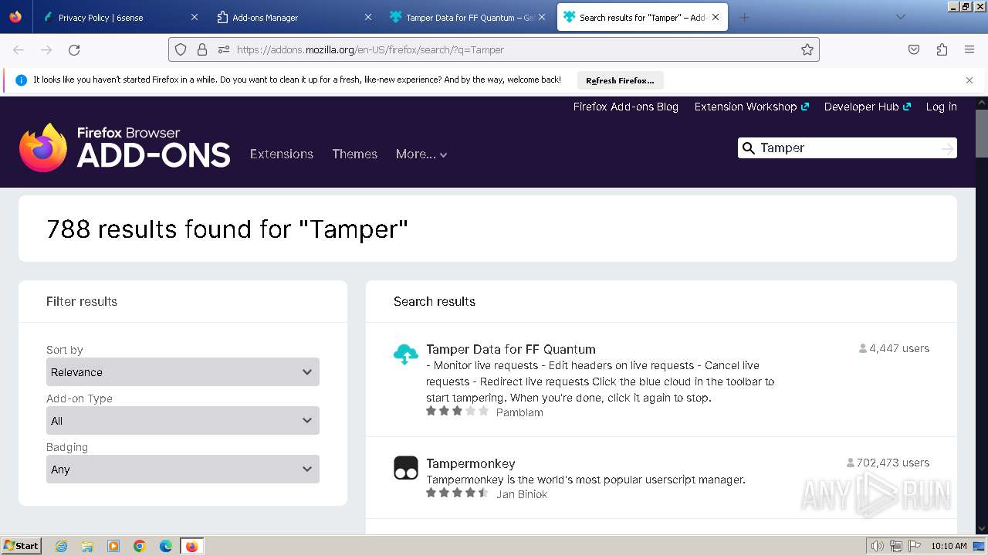
Task: Reload the page with the refresh icon
Action: coord(74,49)
